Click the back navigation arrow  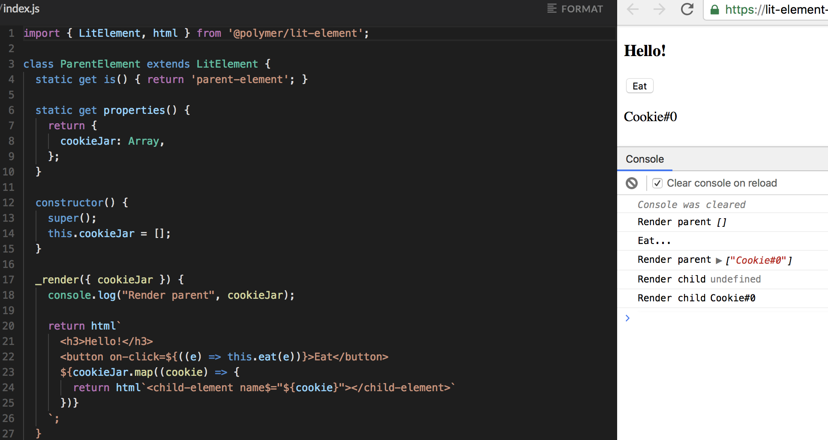pos(633,9)
